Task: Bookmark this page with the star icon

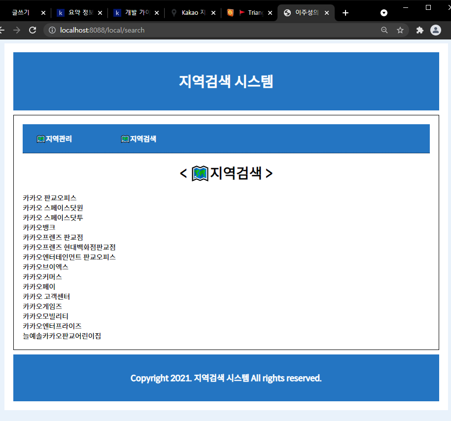Action: coord(400,30)
